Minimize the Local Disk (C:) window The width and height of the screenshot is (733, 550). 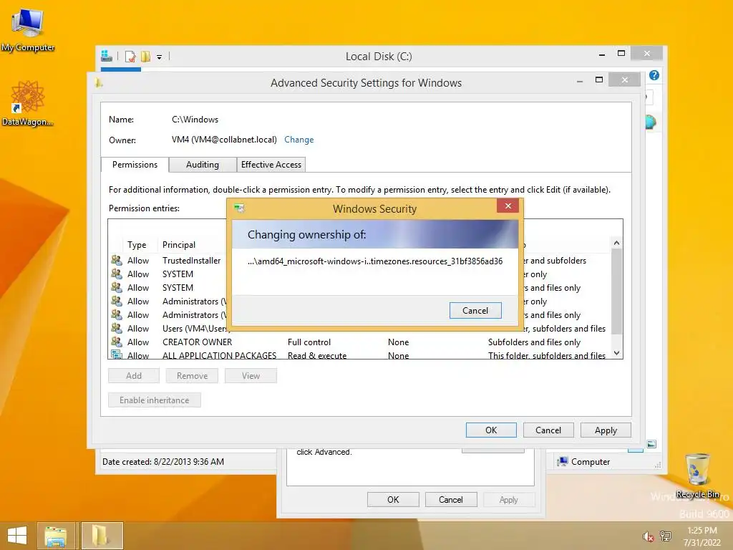(601, 54)
